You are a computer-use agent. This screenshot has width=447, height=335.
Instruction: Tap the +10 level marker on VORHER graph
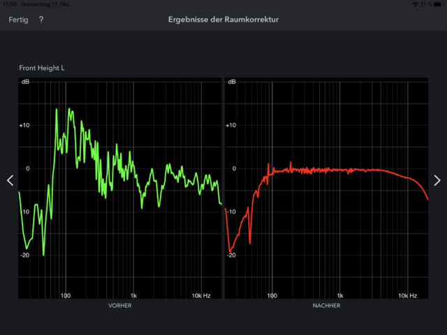[24, 126]
